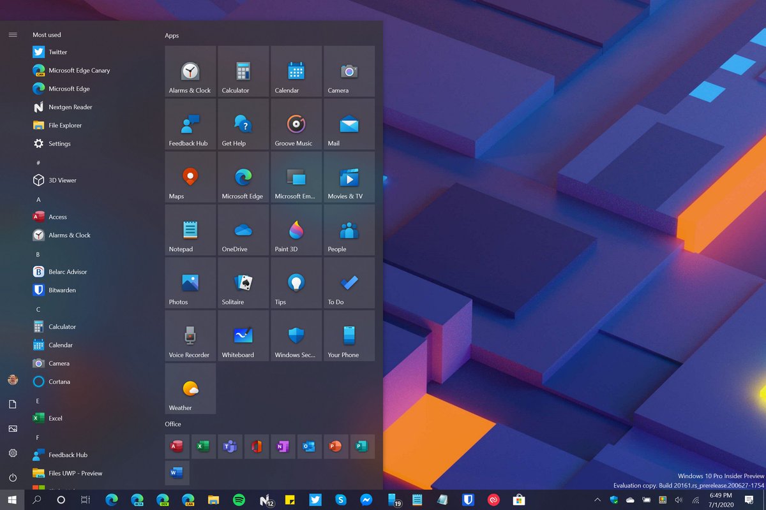The image size is (766, 510).
Task: Open the Paint 3D tile
Action: 296,230
